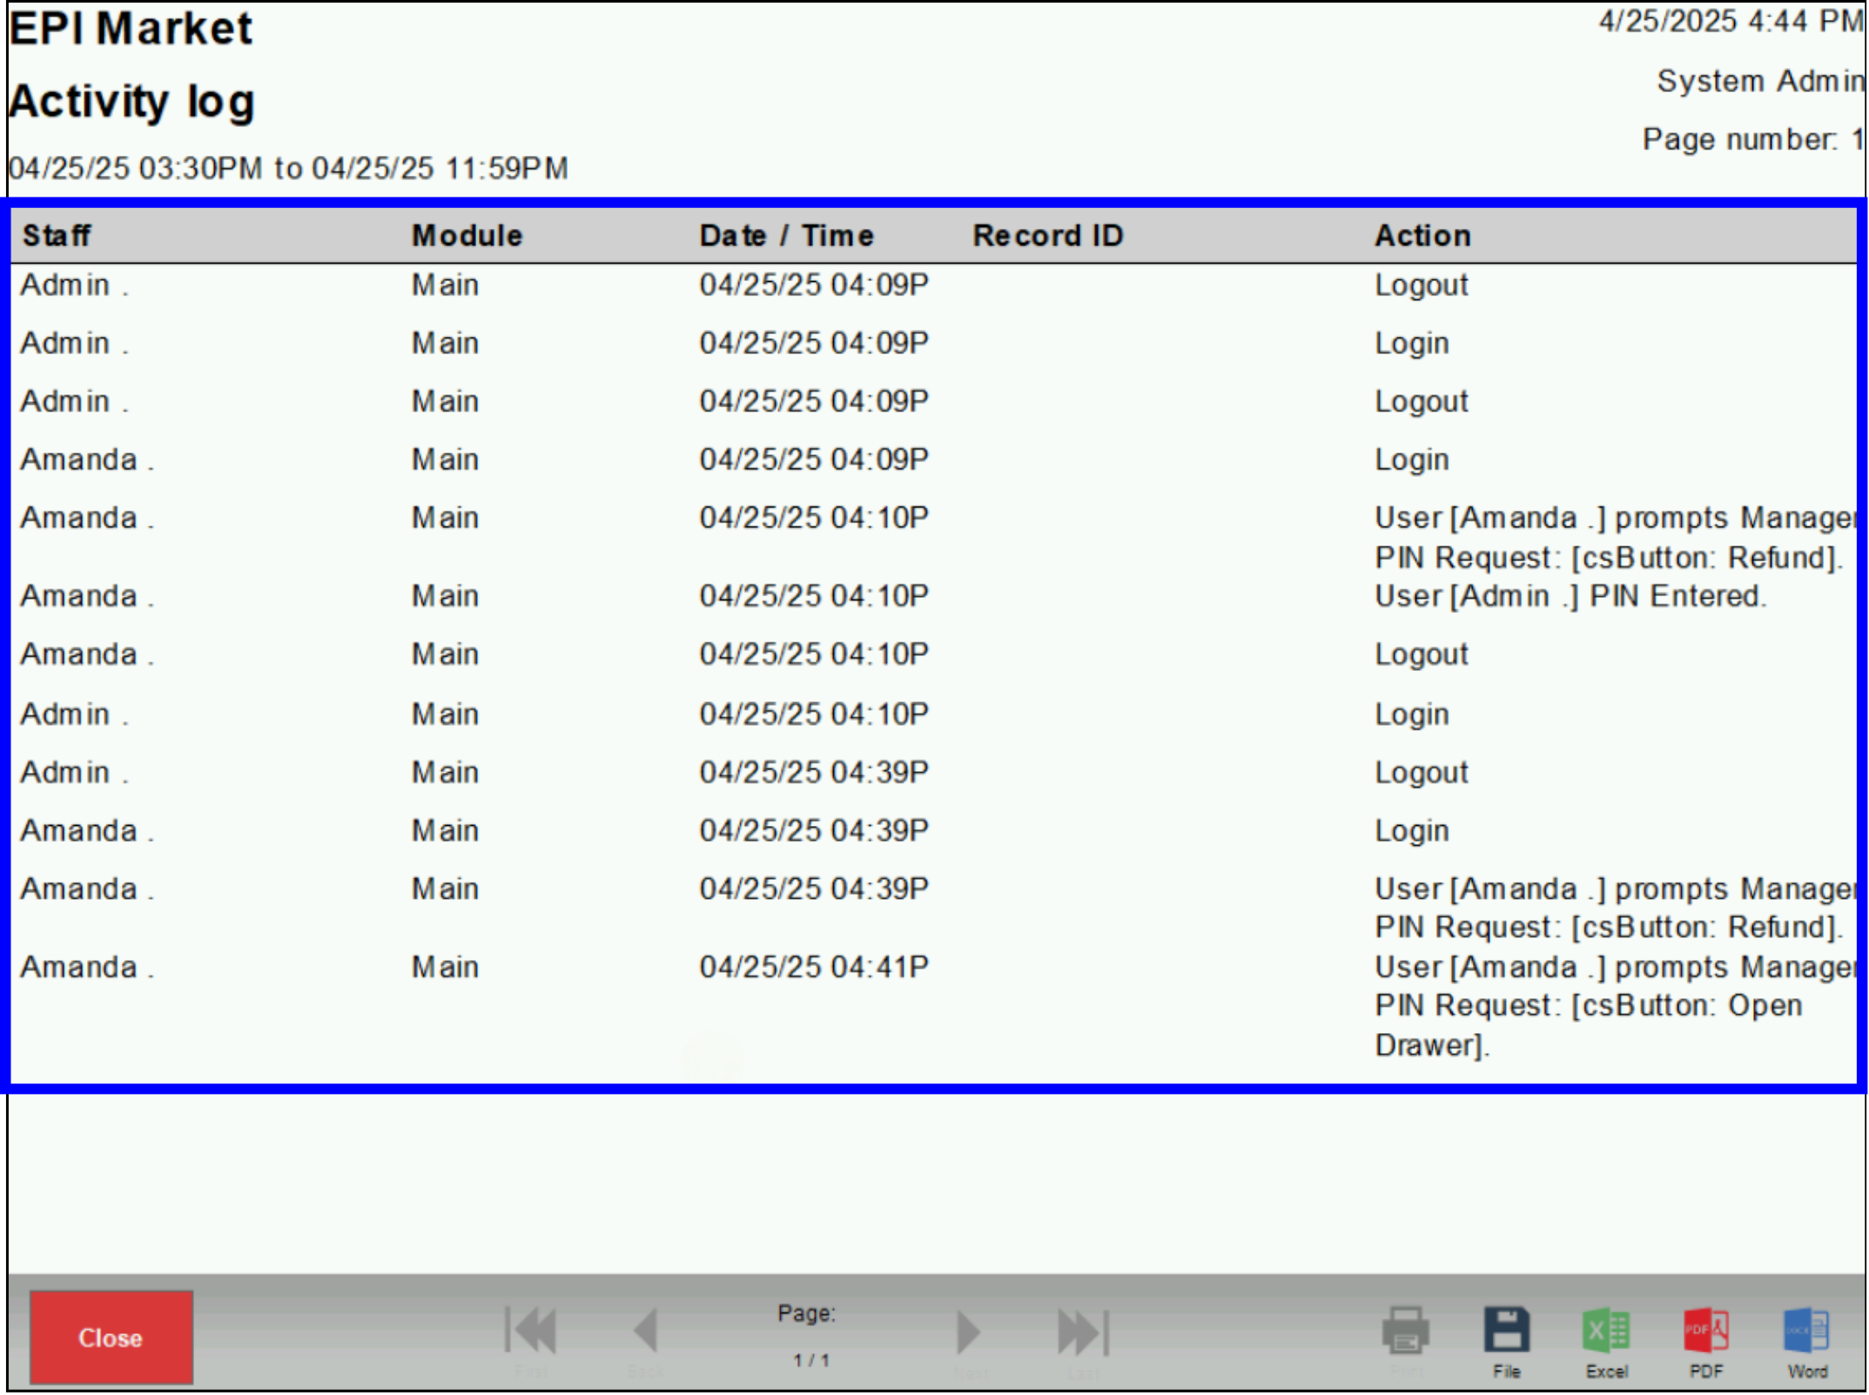The image size is (1869, 1395).
Task: Select Amanda's Login action at 04:39P
Action: (x=1412, y=832)
